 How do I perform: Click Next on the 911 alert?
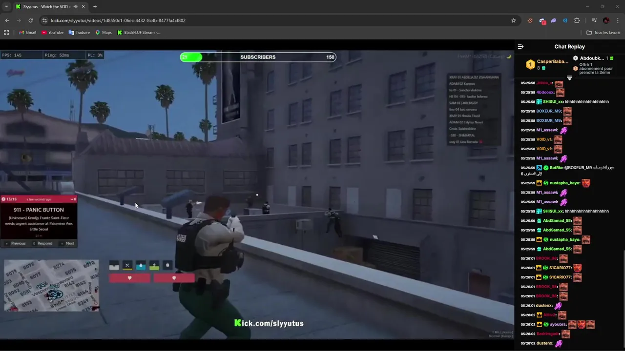tap(67, 243)
